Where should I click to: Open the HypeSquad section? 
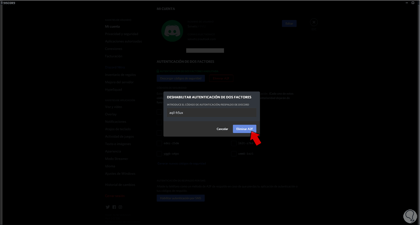pyautogui.click(x=113, y=90)
